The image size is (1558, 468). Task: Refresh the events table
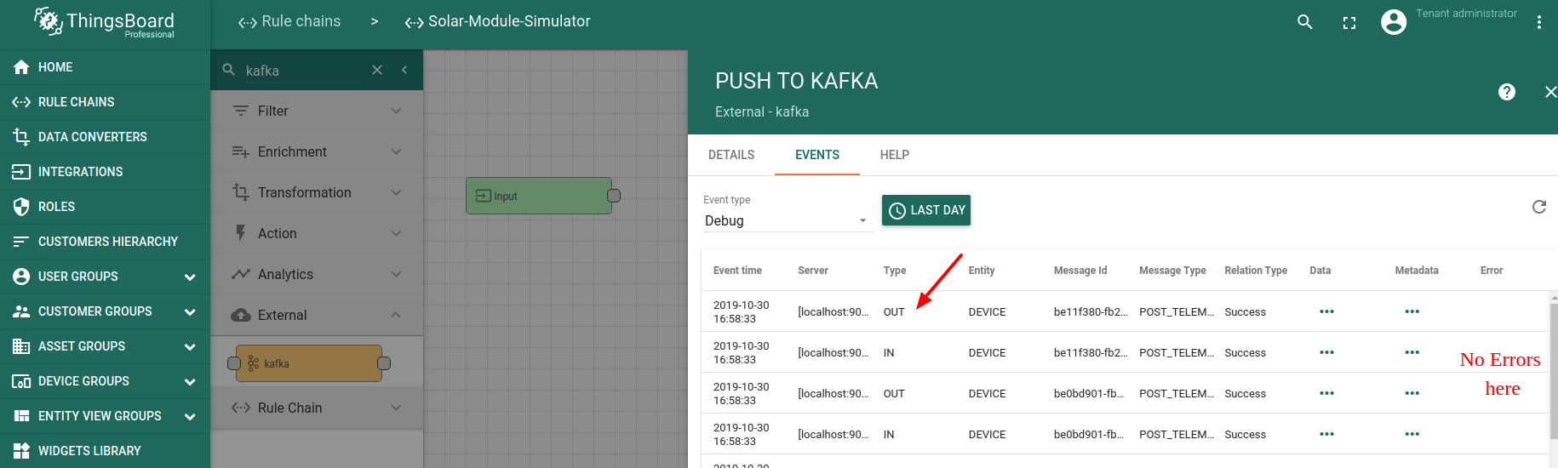[x=1539, y=207]
